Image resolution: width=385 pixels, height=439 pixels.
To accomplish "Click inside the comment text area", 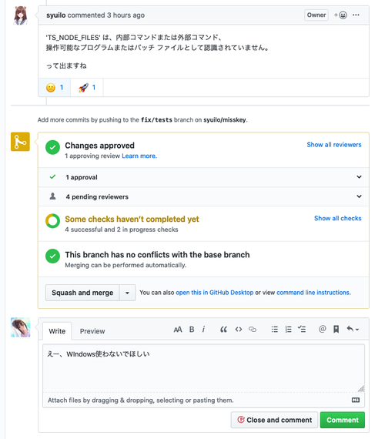I will pyautogui.click(x=203, y=368).
